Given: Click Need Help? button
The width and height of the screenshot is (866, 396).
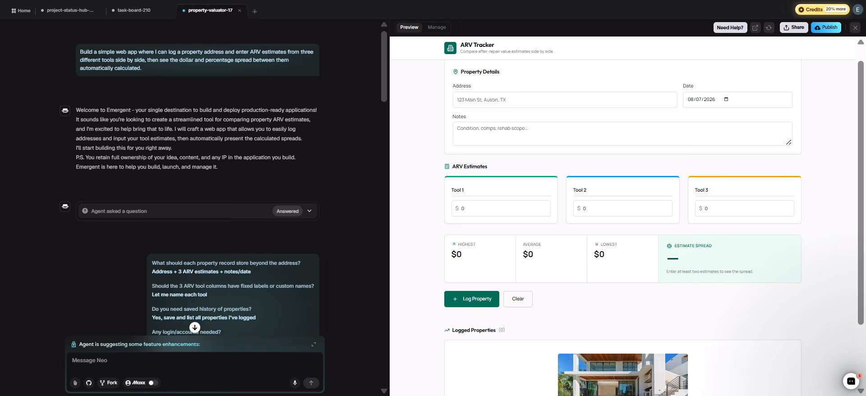Looking at the screenshot, I should coord(730,28).
